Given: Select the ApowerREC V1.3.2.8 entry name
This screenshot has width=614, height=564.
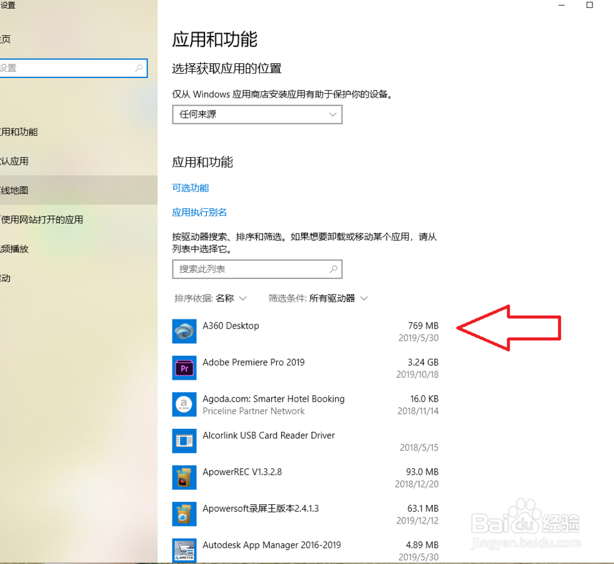Looking at the screenshot, I should point(242,472).
